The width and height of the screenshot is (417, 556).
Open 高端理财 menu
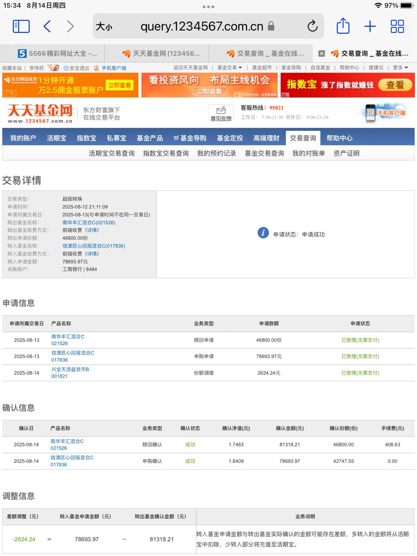(x=266, y=138)
